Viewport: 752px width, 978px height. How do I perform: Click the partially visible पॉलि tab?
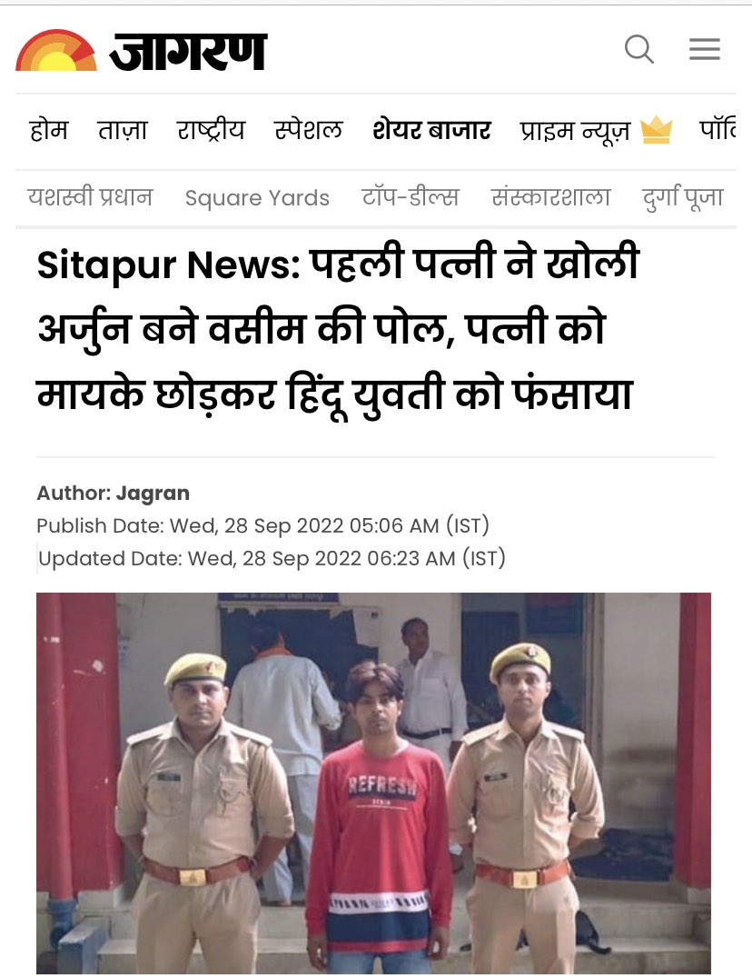click(x=717, y=130)
